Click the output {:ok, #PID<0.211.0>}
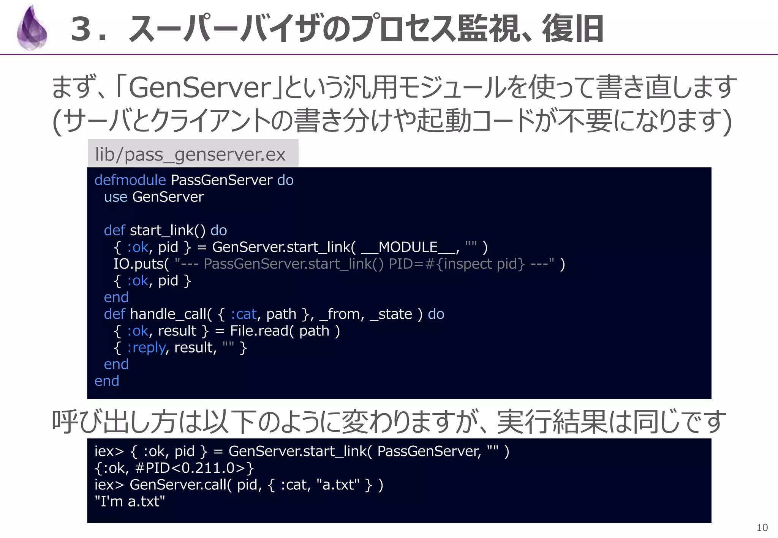 (174, 468)
